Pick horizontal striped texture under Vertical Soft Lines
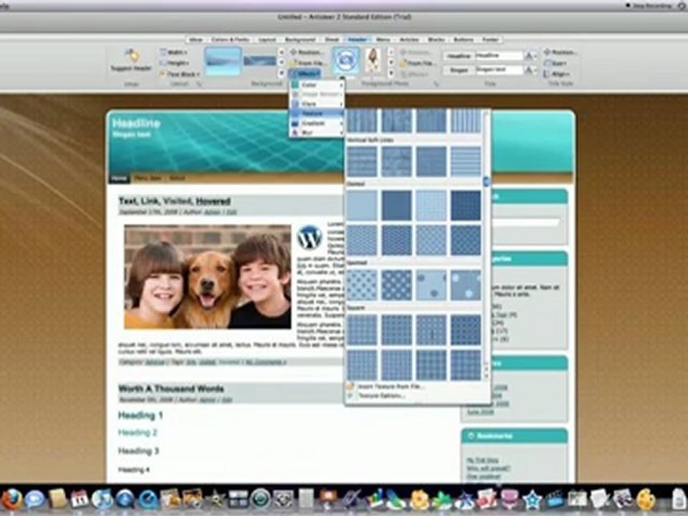 click(466, 161)
